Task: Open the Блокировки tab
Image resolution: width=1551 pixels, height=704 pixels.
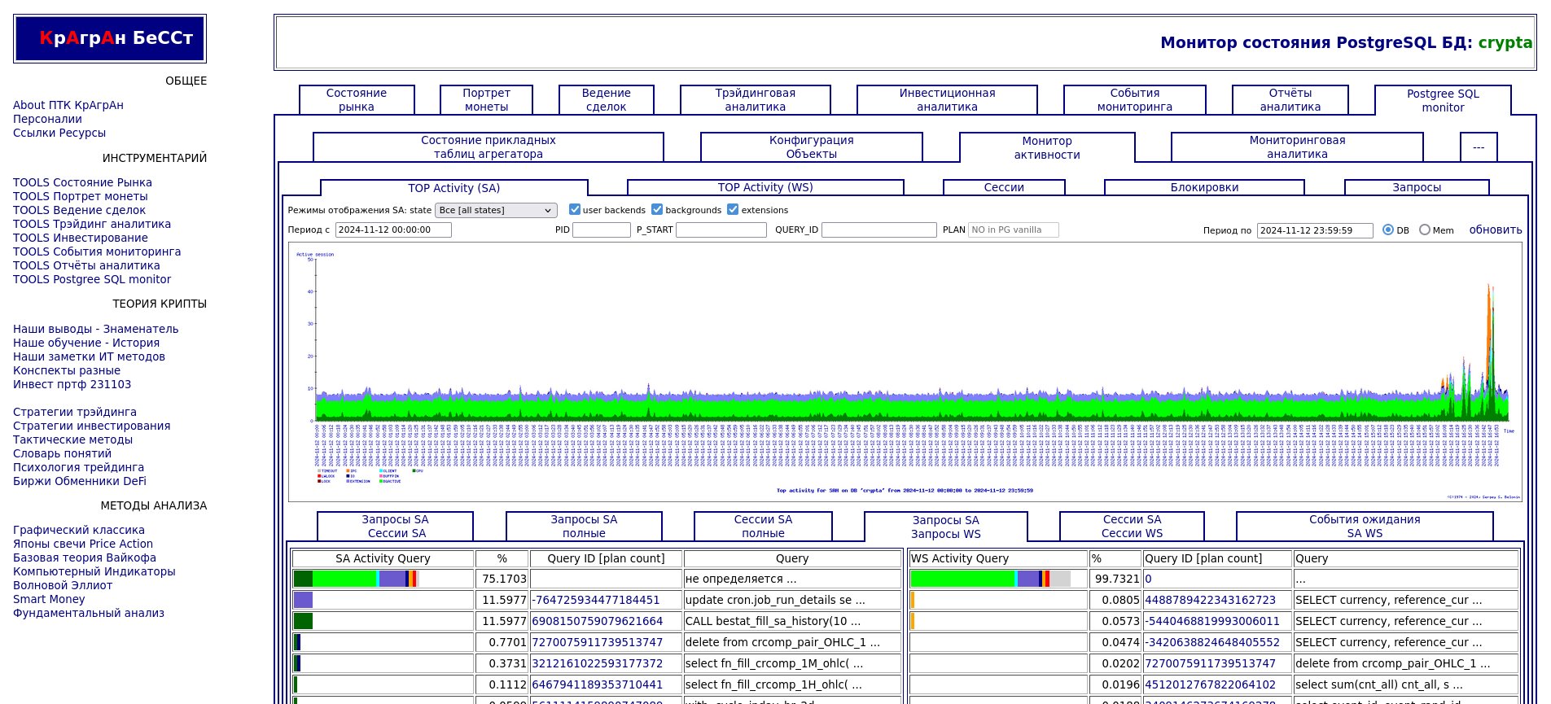Action: coord(1204,187)
